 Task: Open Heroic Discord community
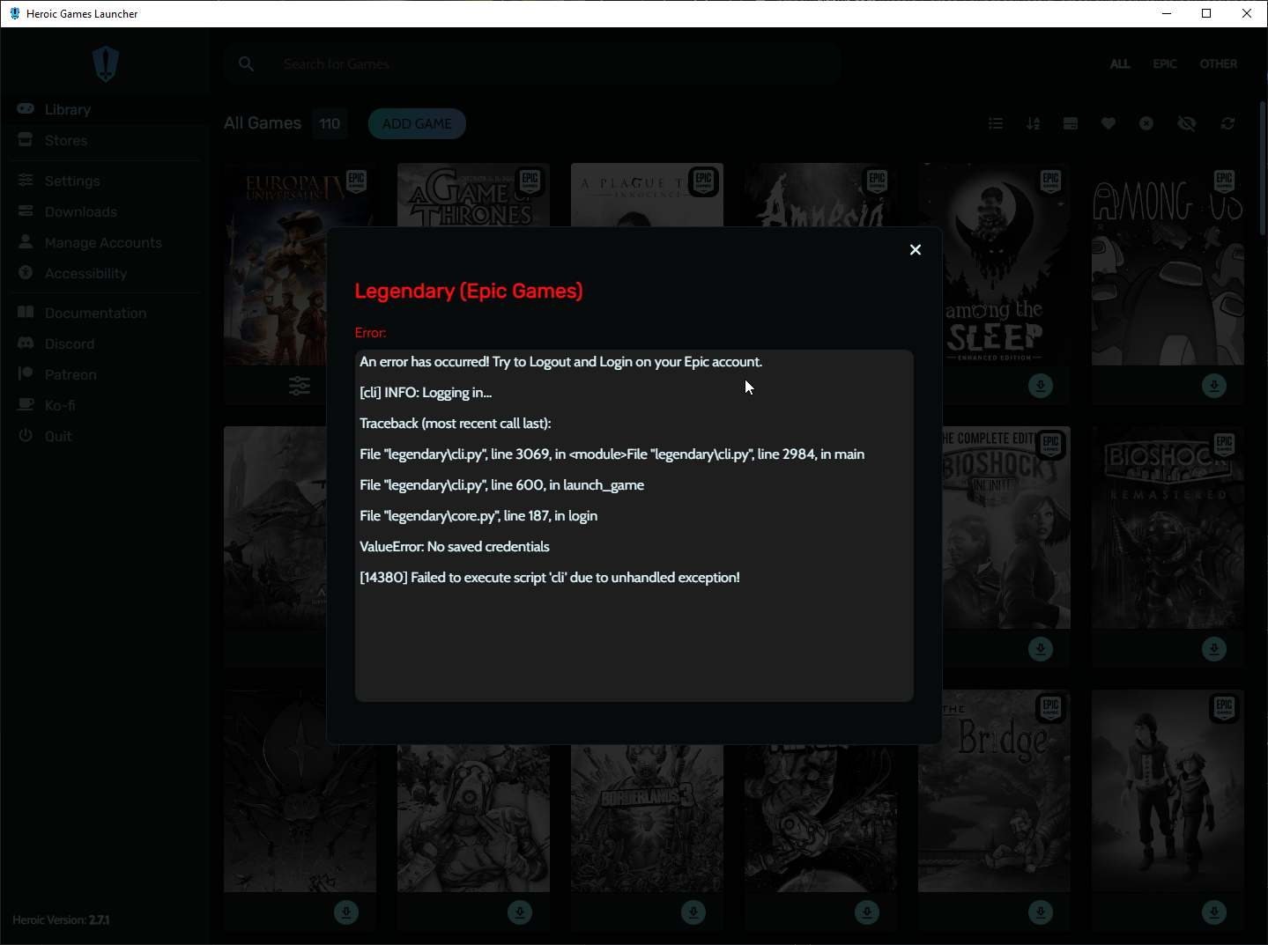click(70, 343)
